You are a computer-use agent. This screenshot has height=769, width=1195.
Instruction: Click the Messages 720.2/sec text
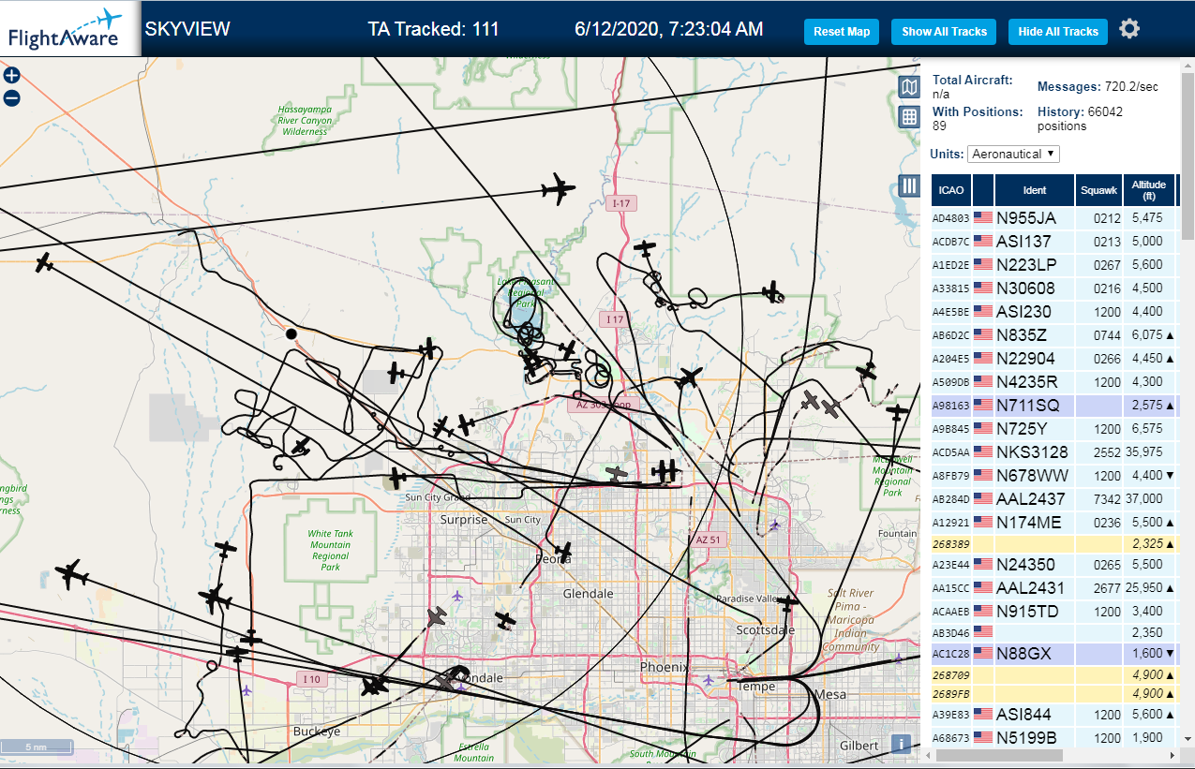1098,86
